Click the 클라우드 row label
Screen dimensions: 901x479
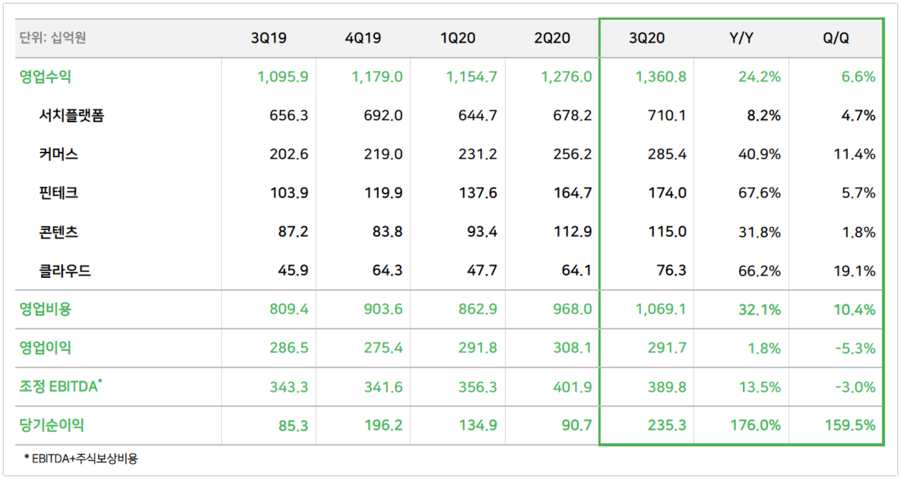(65, 271)
